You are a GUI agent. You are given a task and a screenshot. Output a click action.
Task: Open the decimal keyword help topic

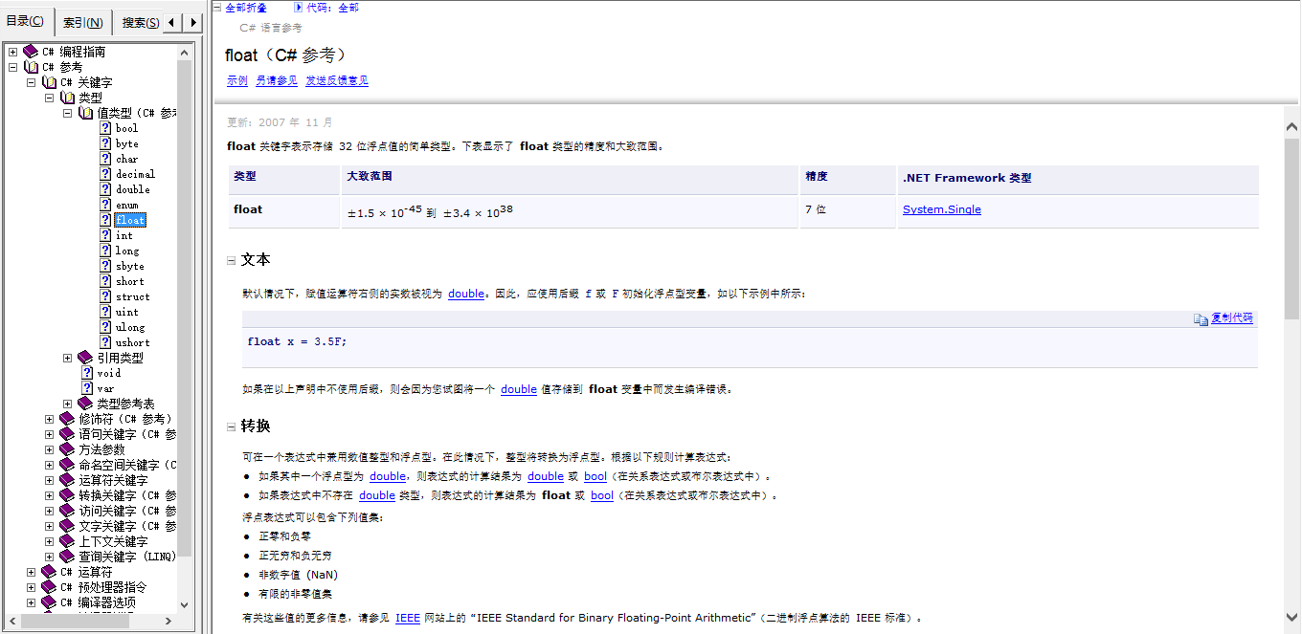point(137,173)
